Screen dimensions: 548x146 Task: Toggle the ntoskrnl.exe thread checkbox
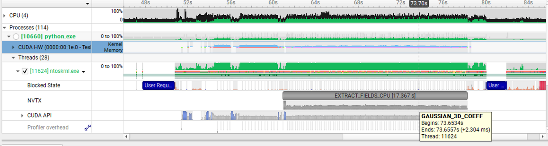25,71
